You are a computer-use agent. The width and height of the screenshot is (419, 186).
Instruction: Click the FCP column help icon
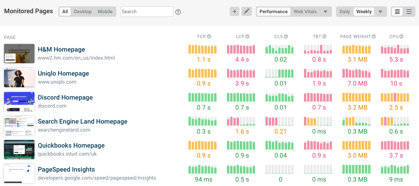[x=209, y=36]
